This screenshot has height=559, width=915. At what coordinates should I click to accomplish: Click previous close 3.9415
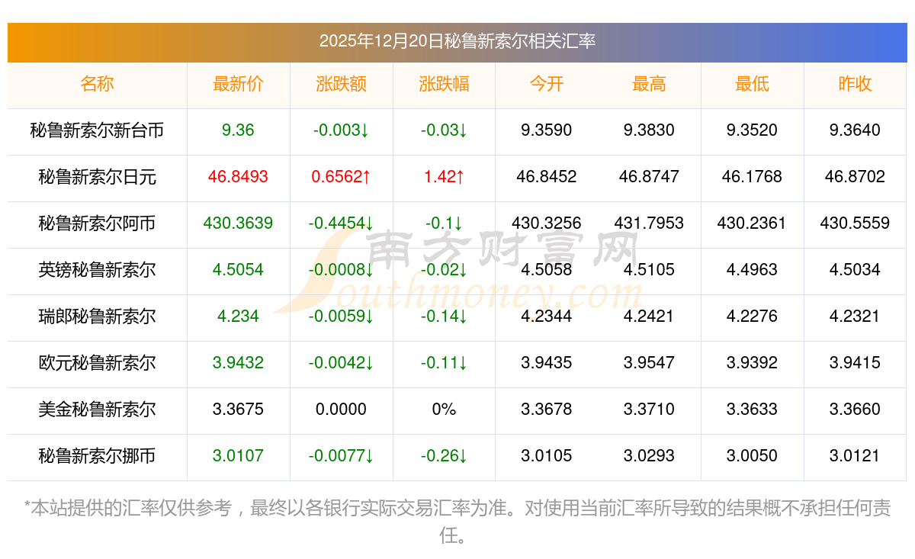(x=855, y=363)
